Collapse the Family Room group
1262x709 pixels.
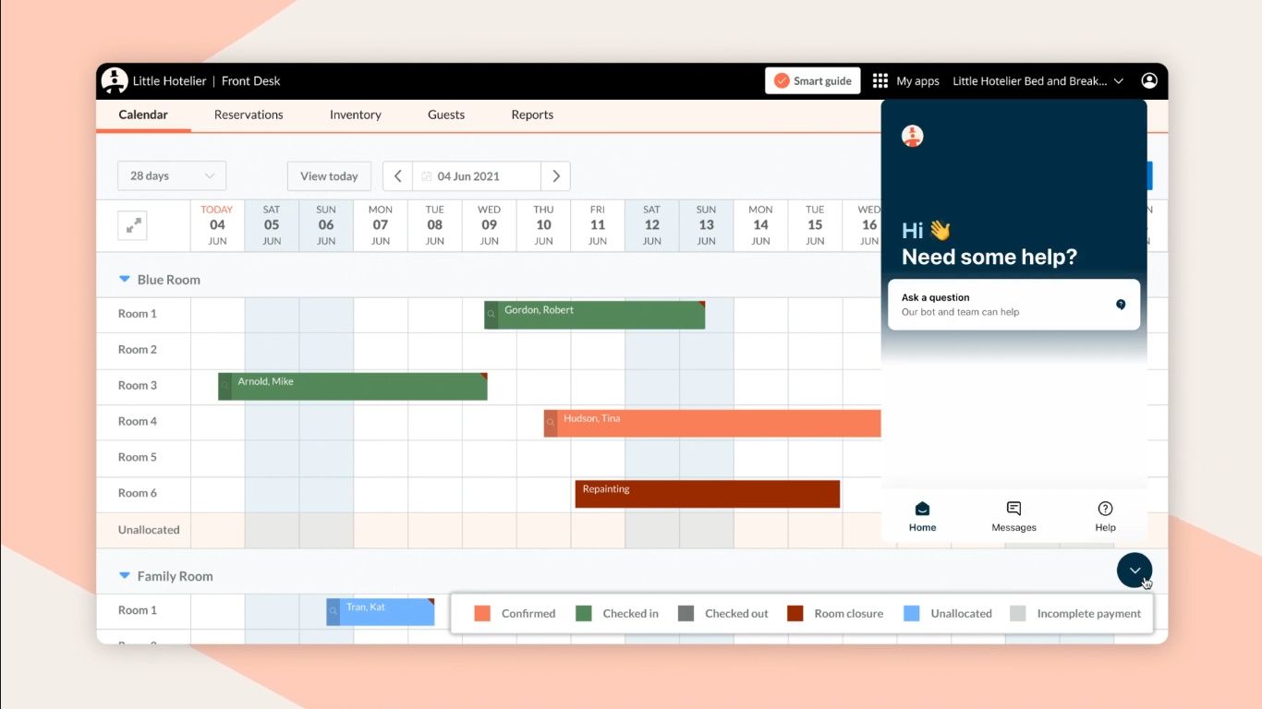coord(125,576)
